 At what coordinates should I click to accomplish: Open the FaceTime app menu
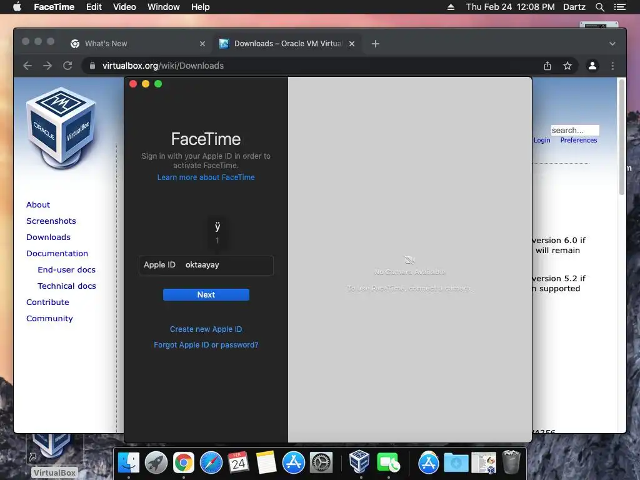54,7
